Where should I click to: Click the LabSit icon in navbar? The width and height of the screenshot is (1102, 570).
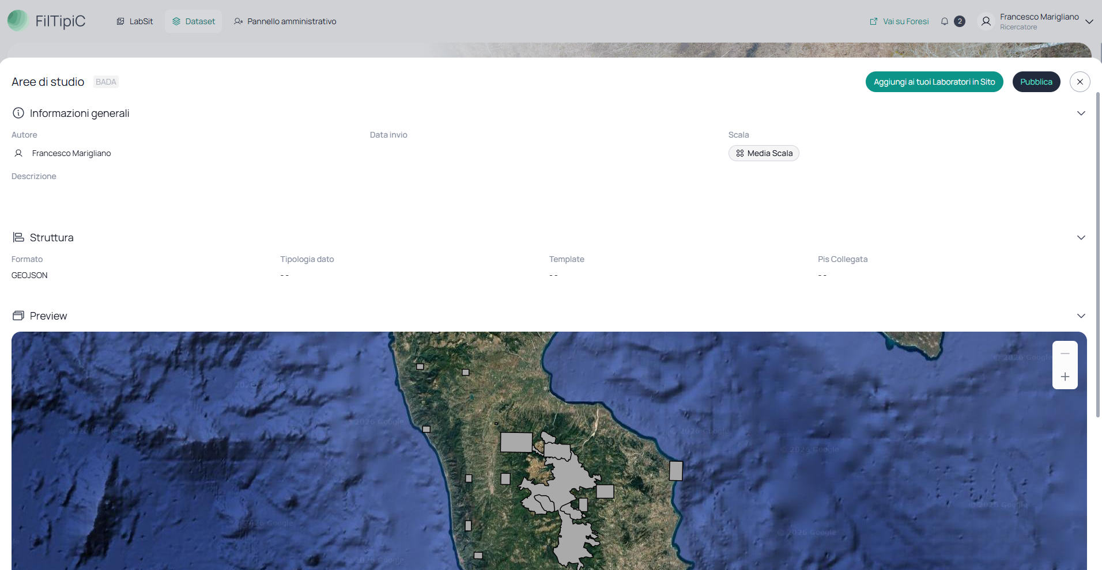(x=120, y=21)
